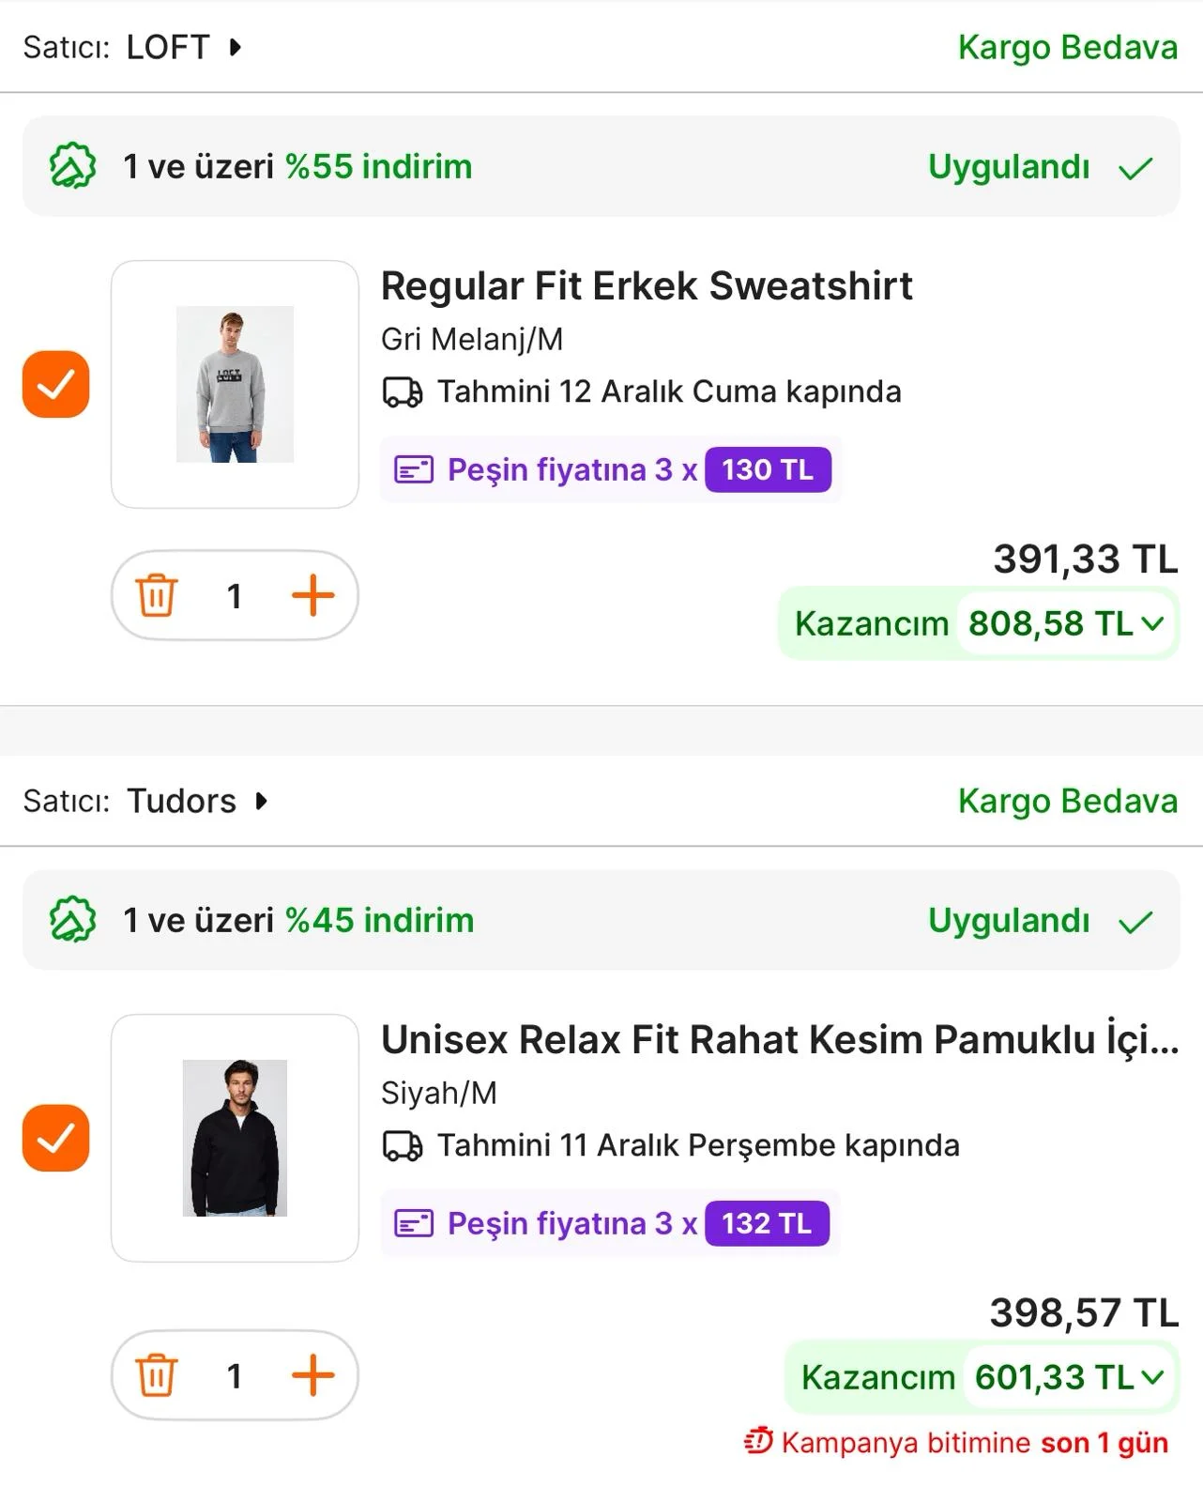The height and width of the screenshot is (1502, 1203).
Task: Increase quantity of the LOFT sweatshirt
Action: click(312, 595)
